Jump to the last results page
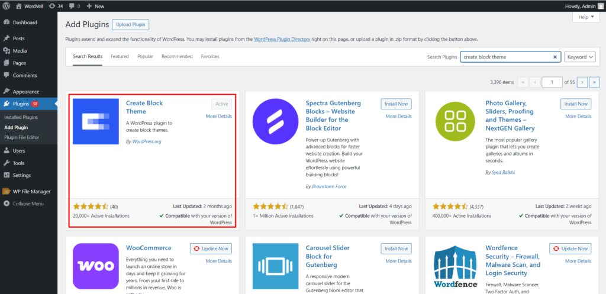 click(x=594, y=82)
